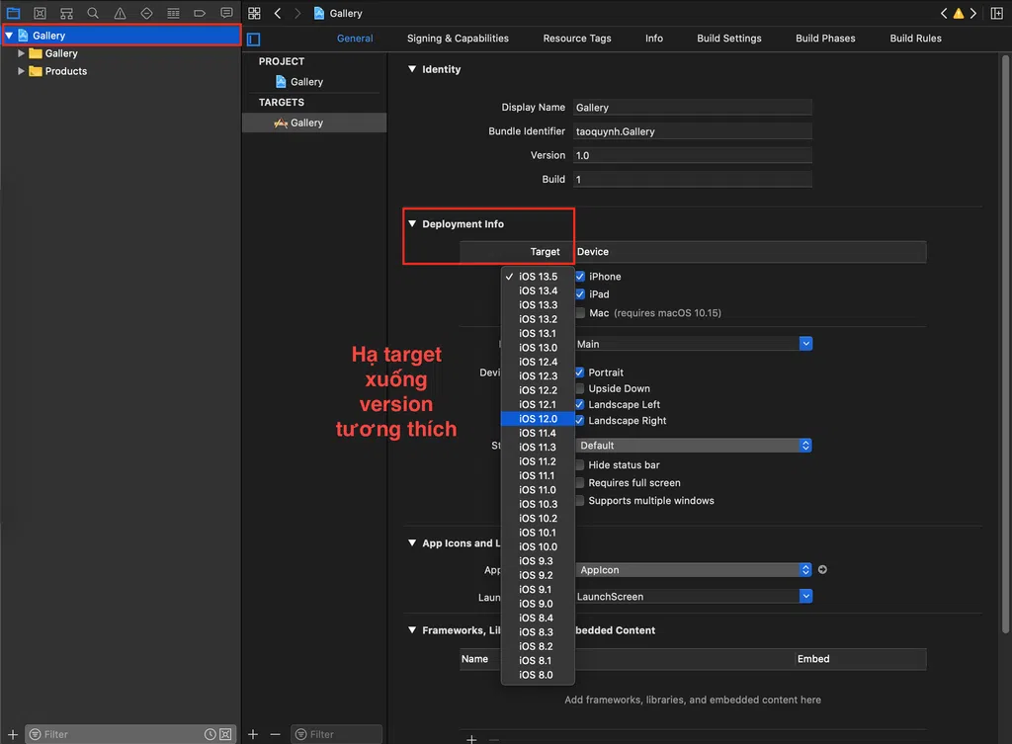This screenshot has height=744, width=1012.
Task: Add a framework with plus button
Action: coord(471,739)
